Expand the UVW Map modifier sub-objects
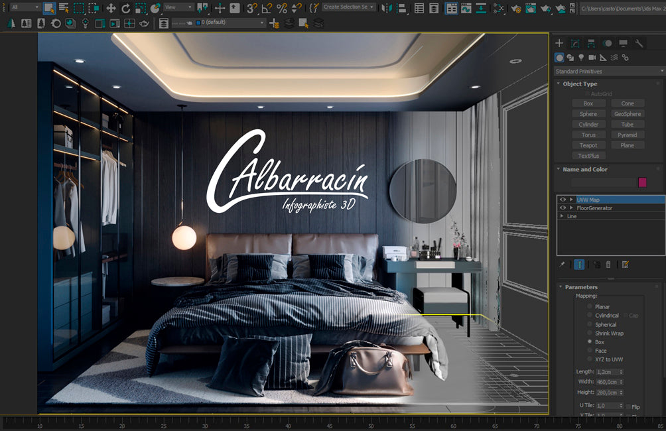The height and width of the screenshot is (431, 666). click(572, 200)
